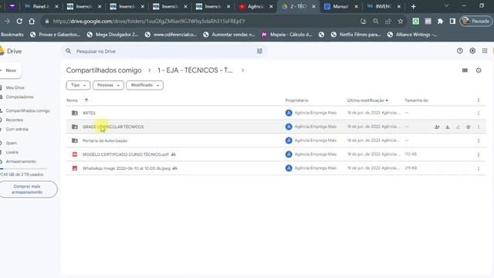The image size is (494, 278).
Task: Open Provas e Gabaritos bookmark
Action: click(x=56, y=35)
